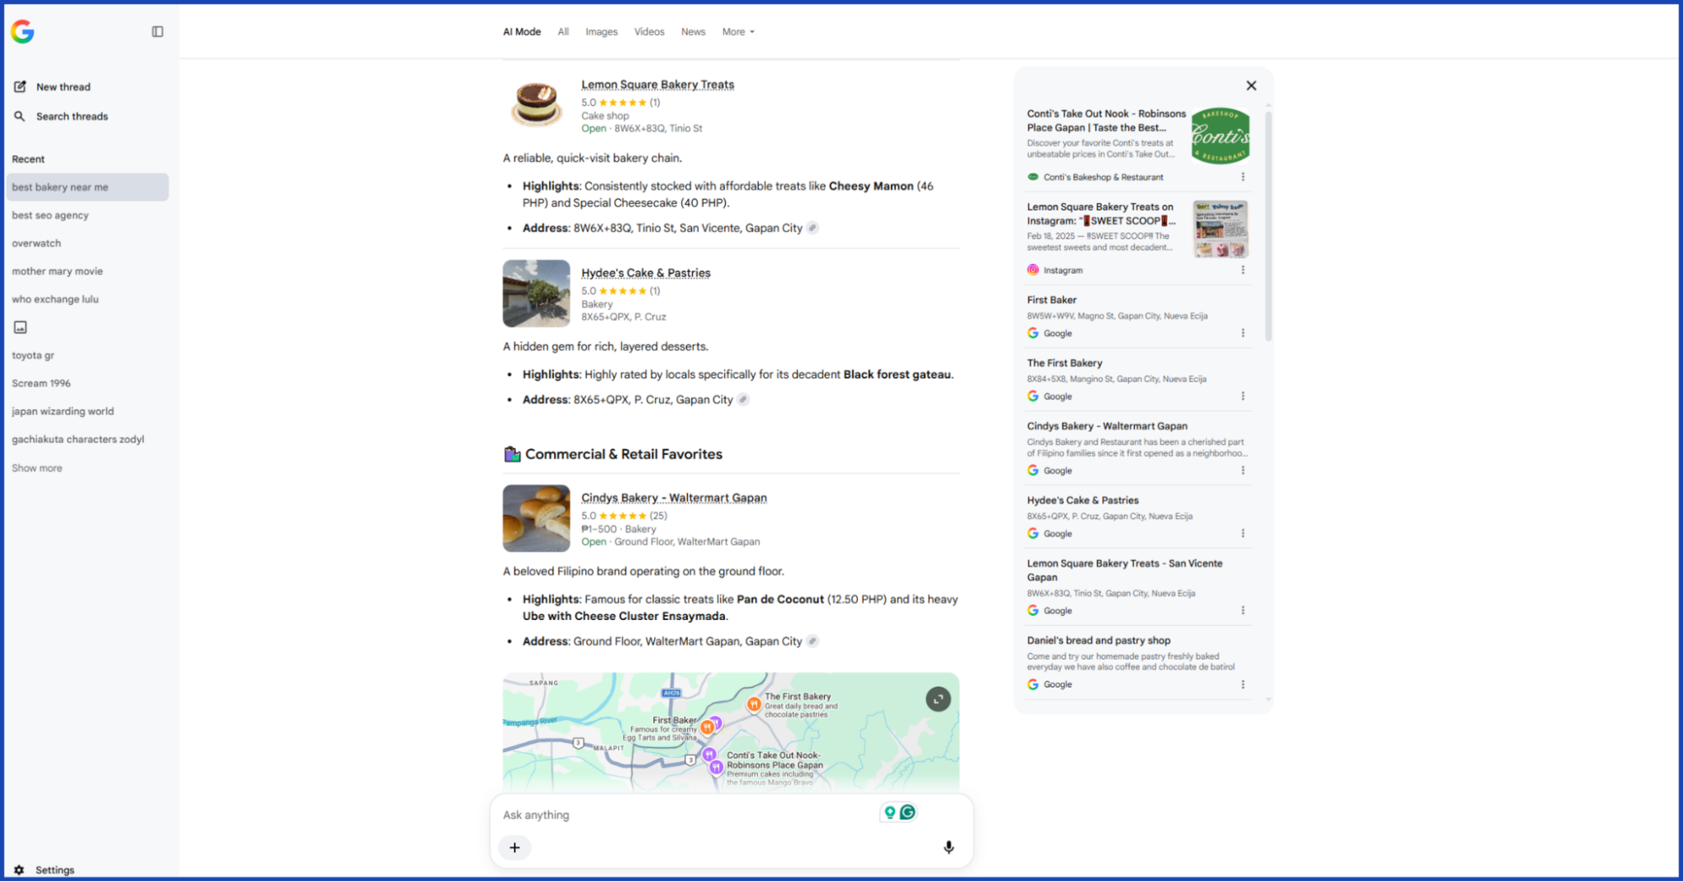Start a New thread
The image size is (1683, 882).
point(52,87)
